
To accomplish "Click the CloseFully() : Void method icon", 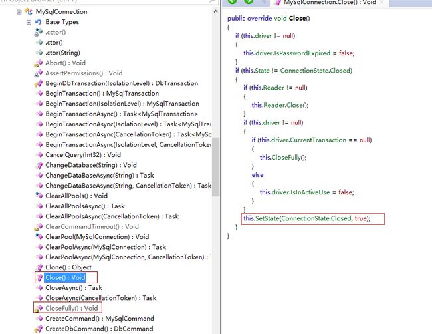I will pos(39,309).
